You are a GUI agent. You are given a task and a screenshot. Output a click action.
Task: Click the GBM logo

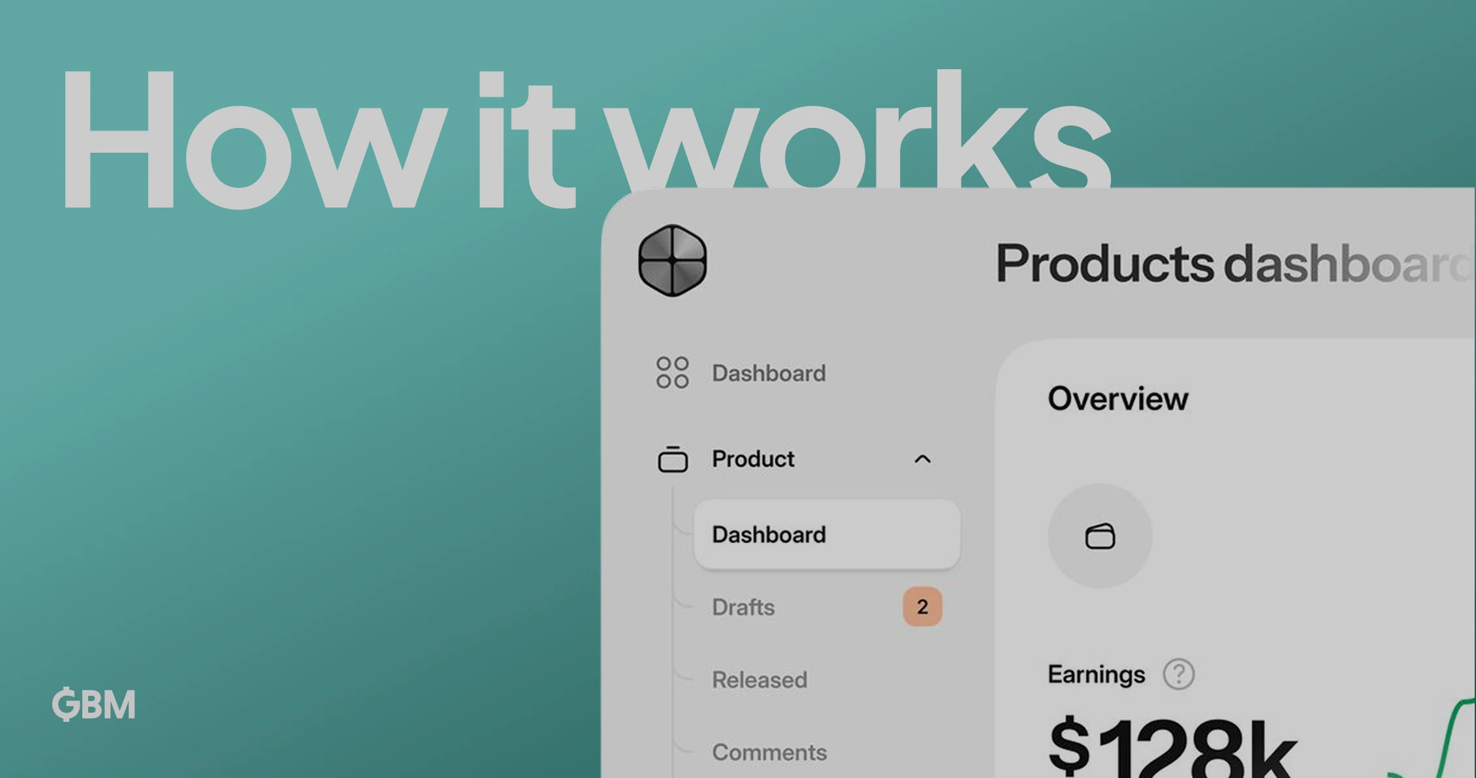point(94,704)
